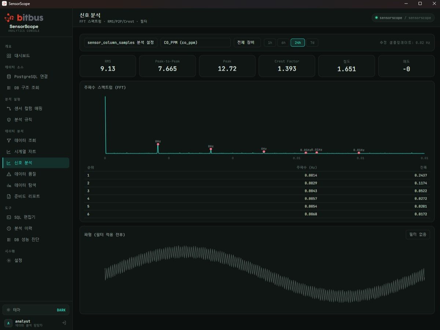Click the SensorScope app icon in title bar
The width and height of the screenshot is (440, 330).
pos(4,4)
